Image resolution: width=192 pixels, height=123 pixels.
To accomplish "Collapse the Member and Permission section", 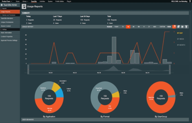I will tap(1, 15).
